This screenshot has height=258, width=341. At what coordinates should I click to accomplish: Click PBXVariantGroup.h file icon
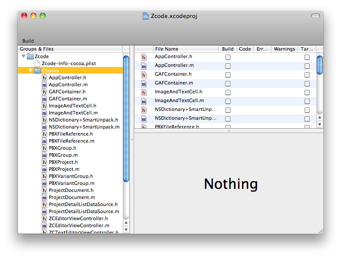tap(44, 176)
